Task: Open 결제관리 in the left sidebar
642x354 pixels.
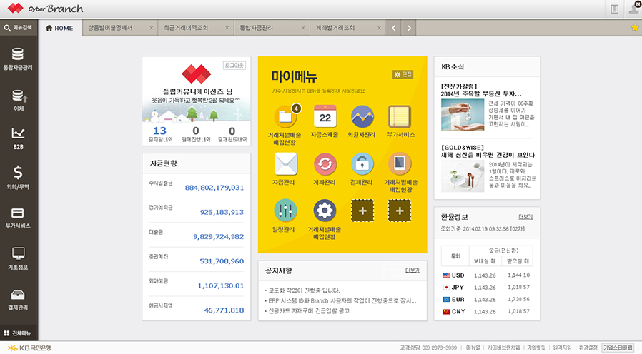Action: click(x=18, y=300)
